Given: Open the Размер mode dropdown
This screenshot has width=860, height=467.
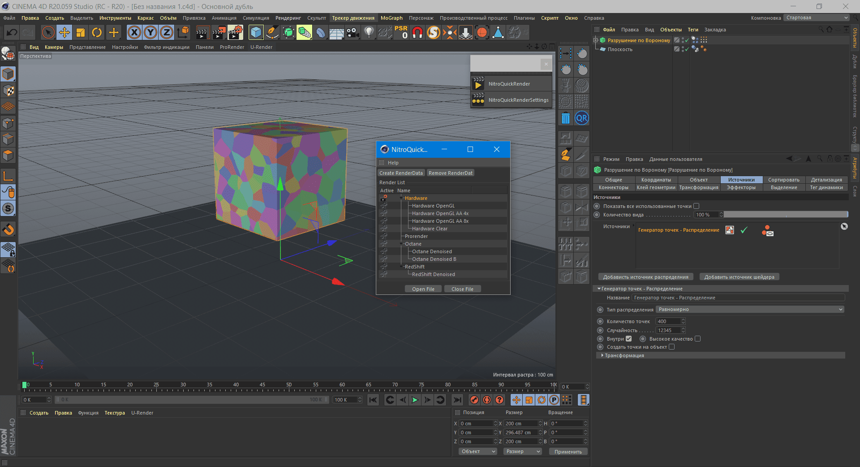Looking at the screenshot, I should pyautogui.click(x=522, y=451).
